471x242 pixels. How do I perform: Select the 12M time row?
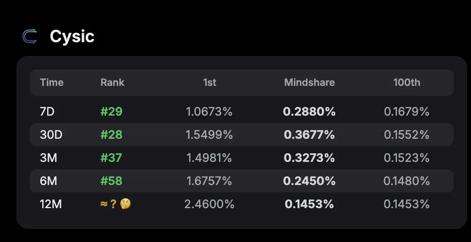pos(242,204)
